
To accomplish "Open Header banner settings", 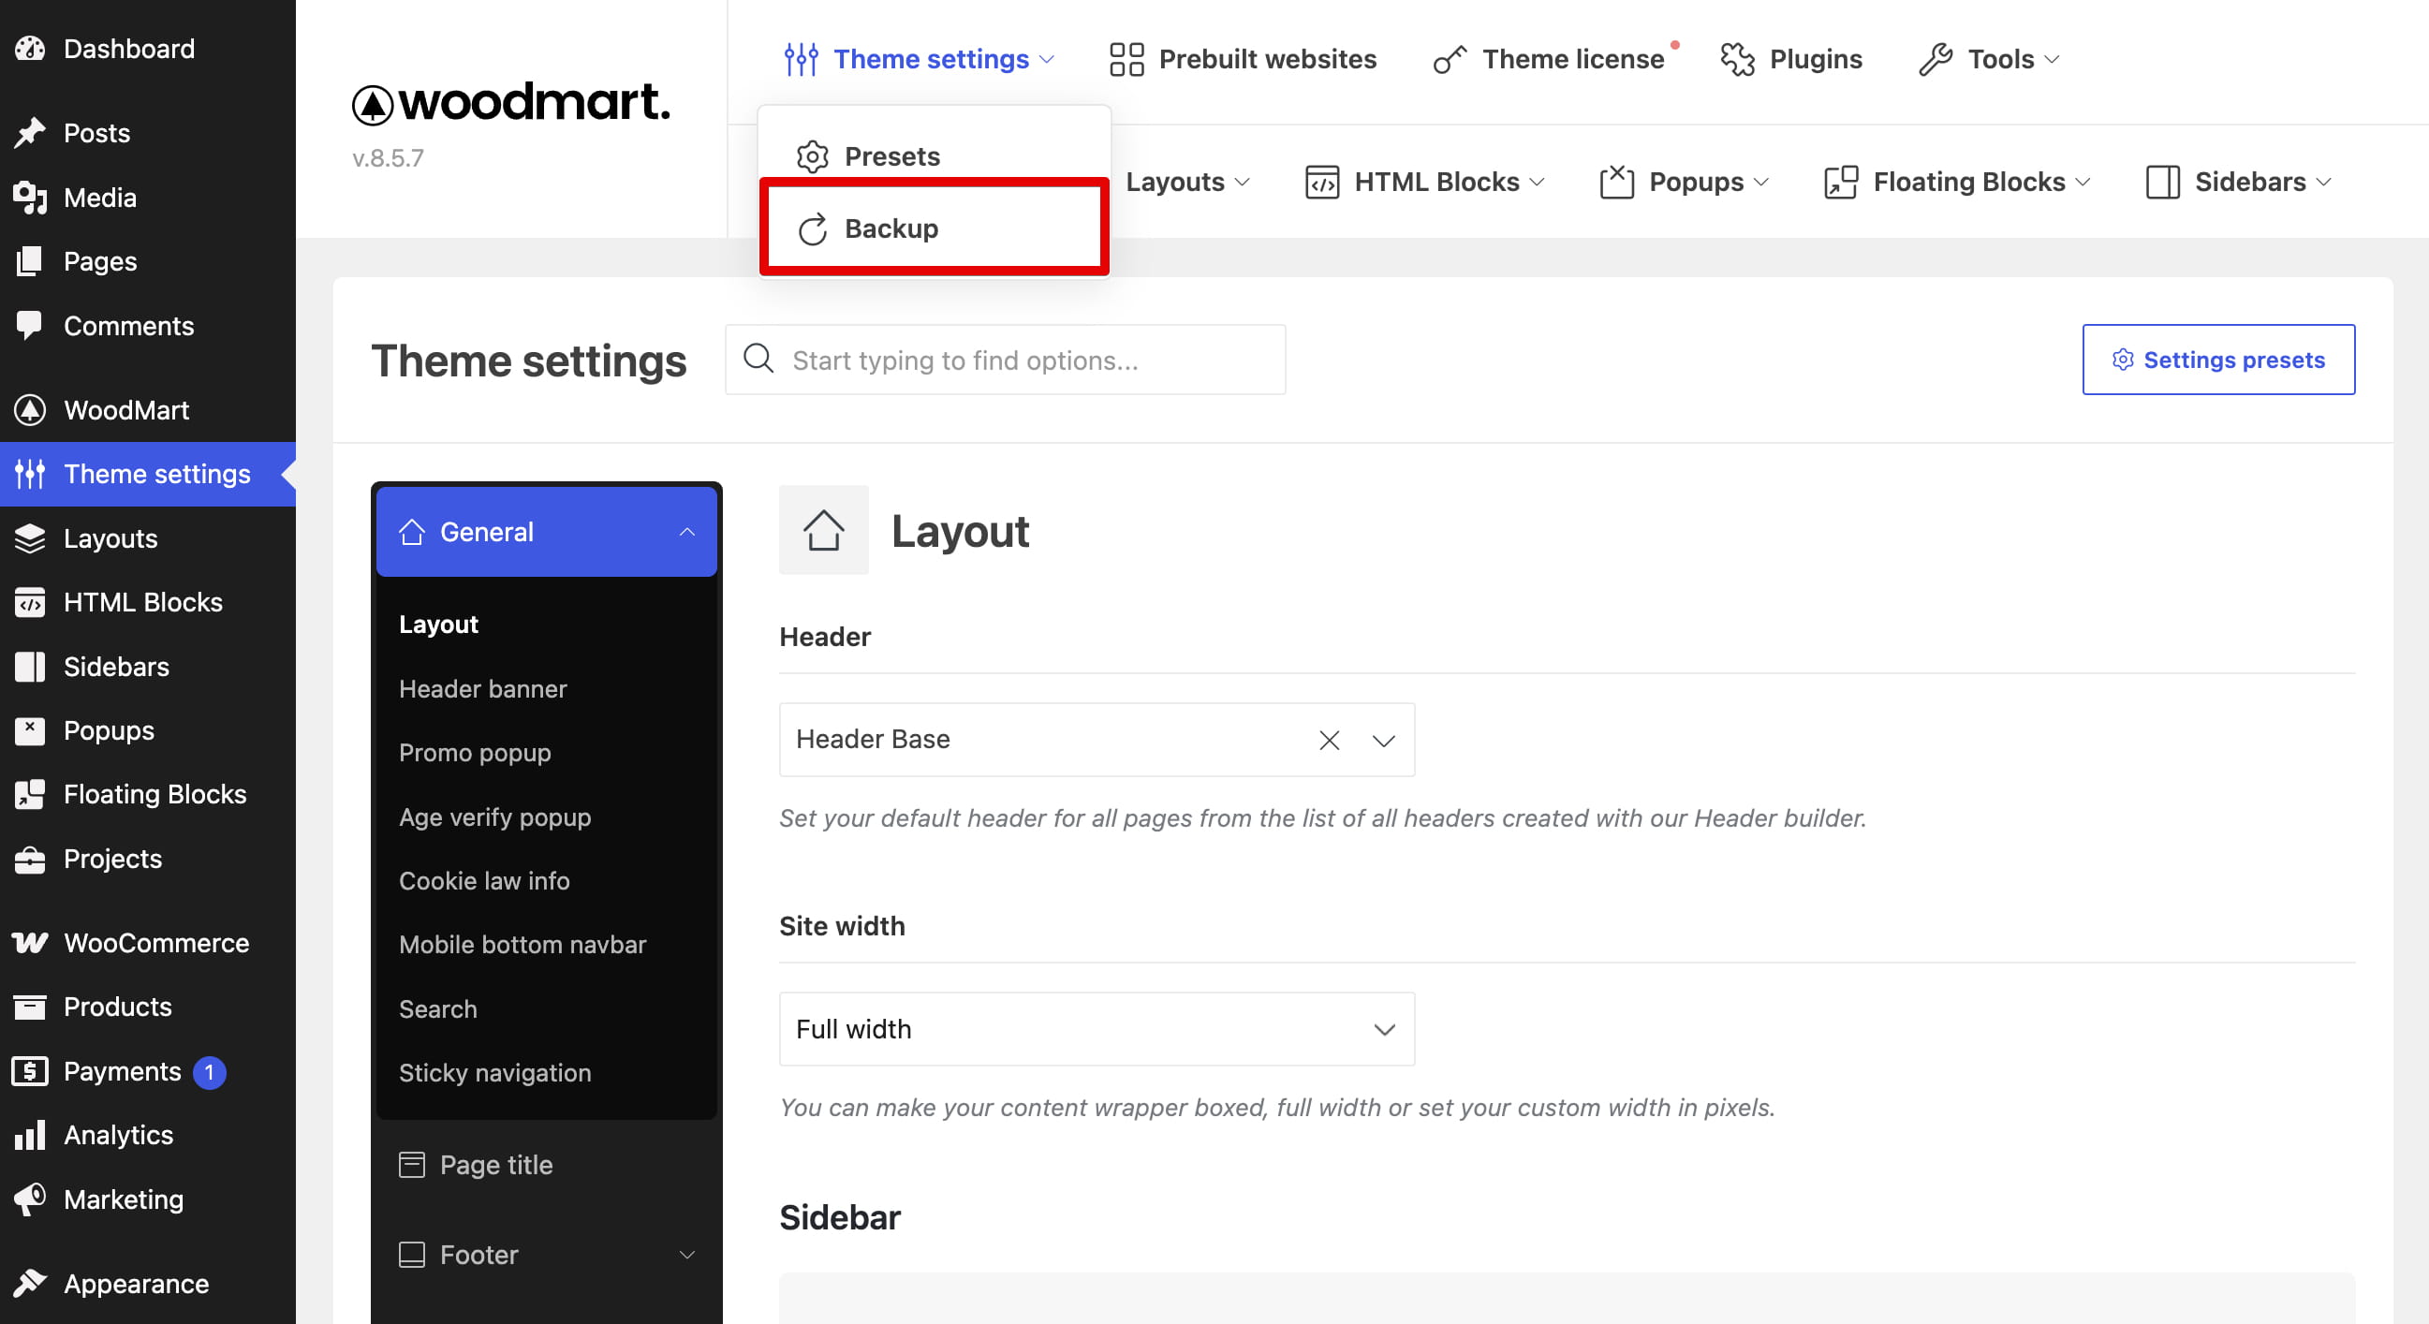I will (483, 688).
